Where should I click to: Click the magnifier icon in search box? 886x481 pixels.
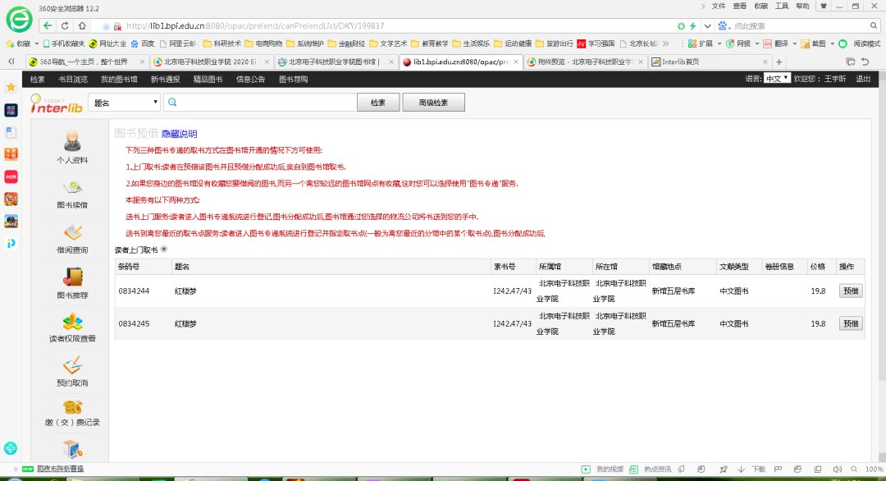172,103
